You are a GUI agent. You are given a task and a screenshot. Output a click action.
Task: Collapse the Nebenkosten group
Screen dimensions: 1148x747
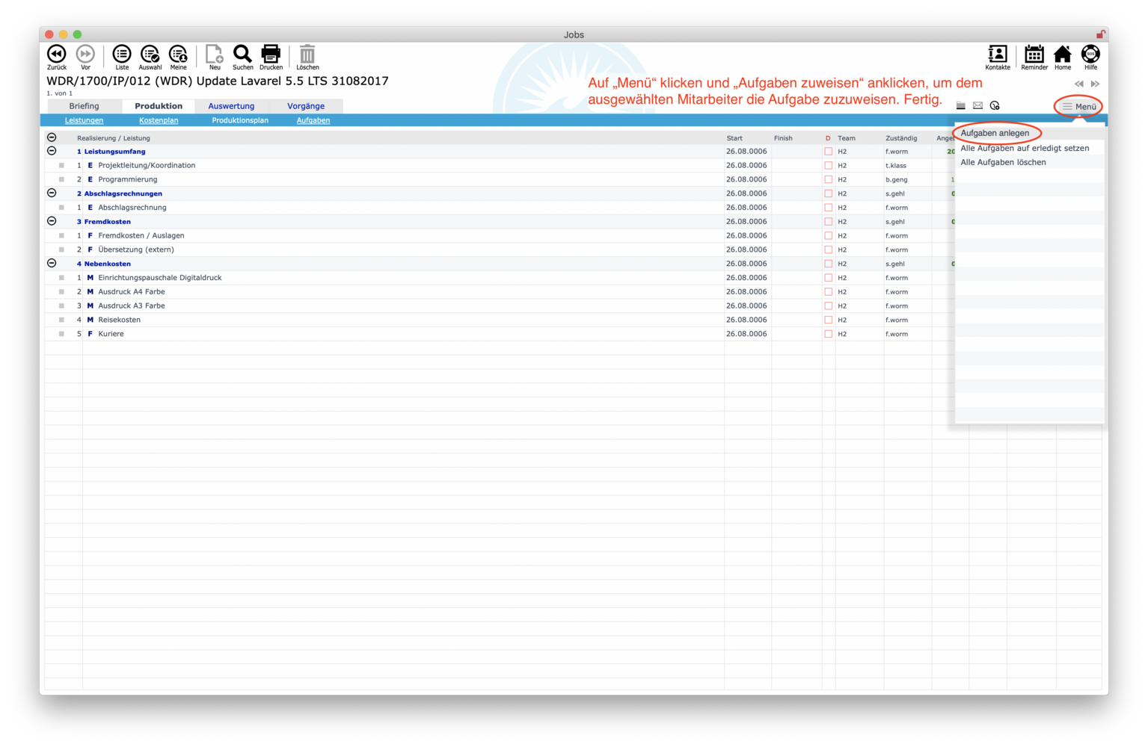(x=52, y=263)
